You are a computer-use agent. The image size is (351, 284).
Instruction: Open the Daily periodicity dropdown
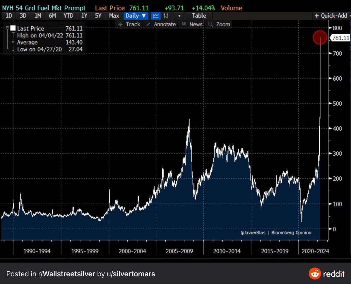coord(136,16)
